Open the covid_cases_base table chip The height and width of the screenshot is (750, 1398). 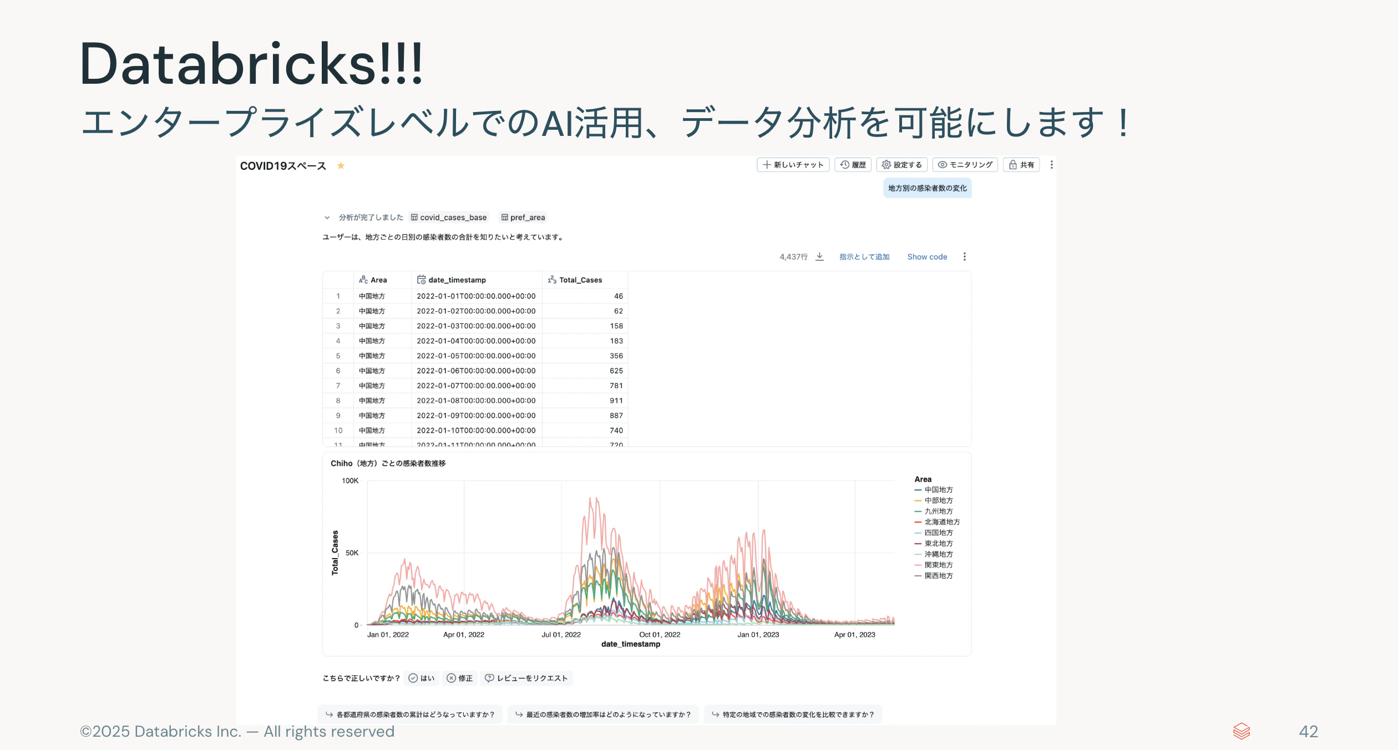(x=449, y=217)
